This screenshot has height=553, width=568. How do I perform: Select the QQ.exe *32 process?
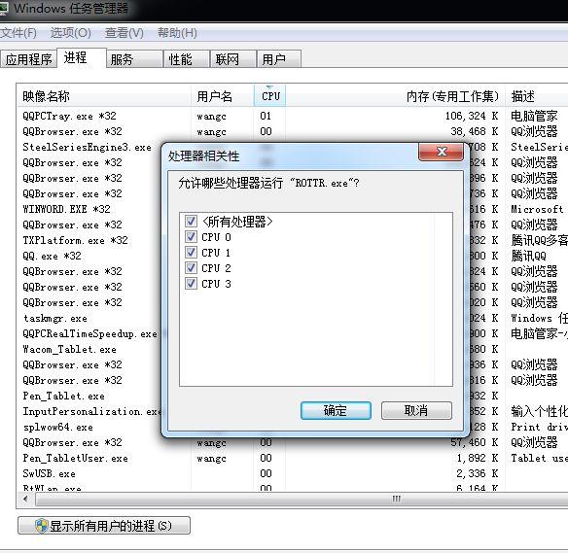click(53, 256)
